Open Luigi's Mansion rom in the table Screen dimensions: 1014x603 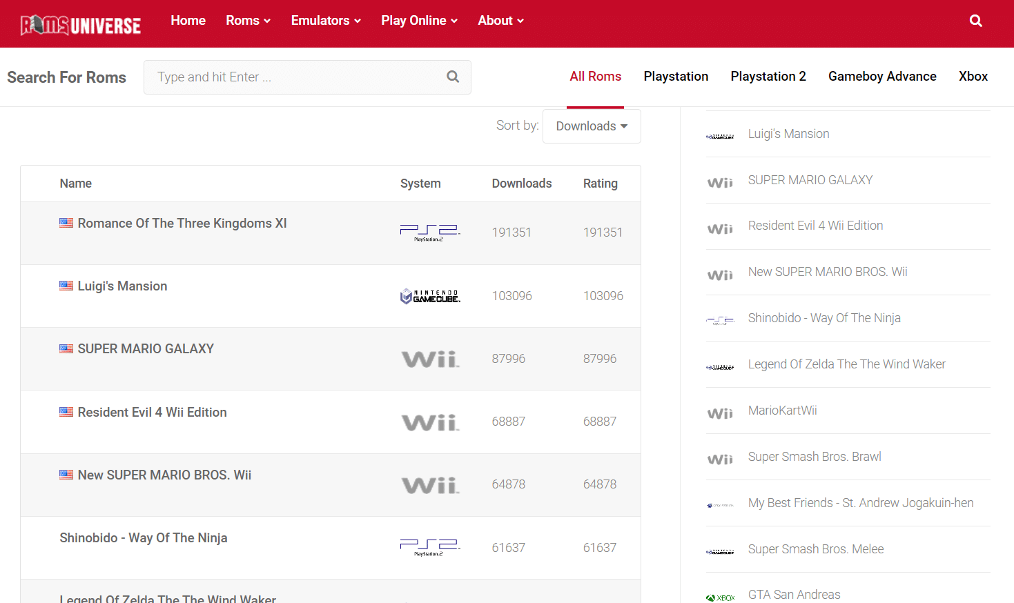tap(122, 286)
